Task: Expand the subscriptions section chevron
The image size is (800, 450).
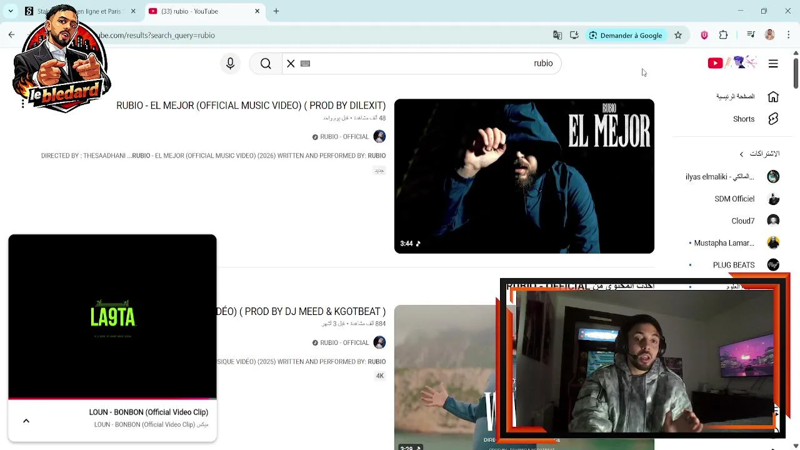Action: 741,154
